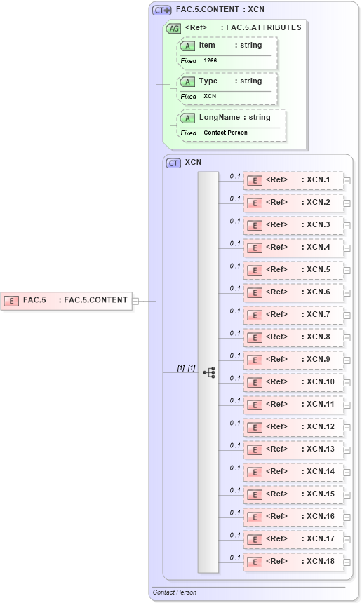Click the E icon of XCN.15

[x=255, y=495]
